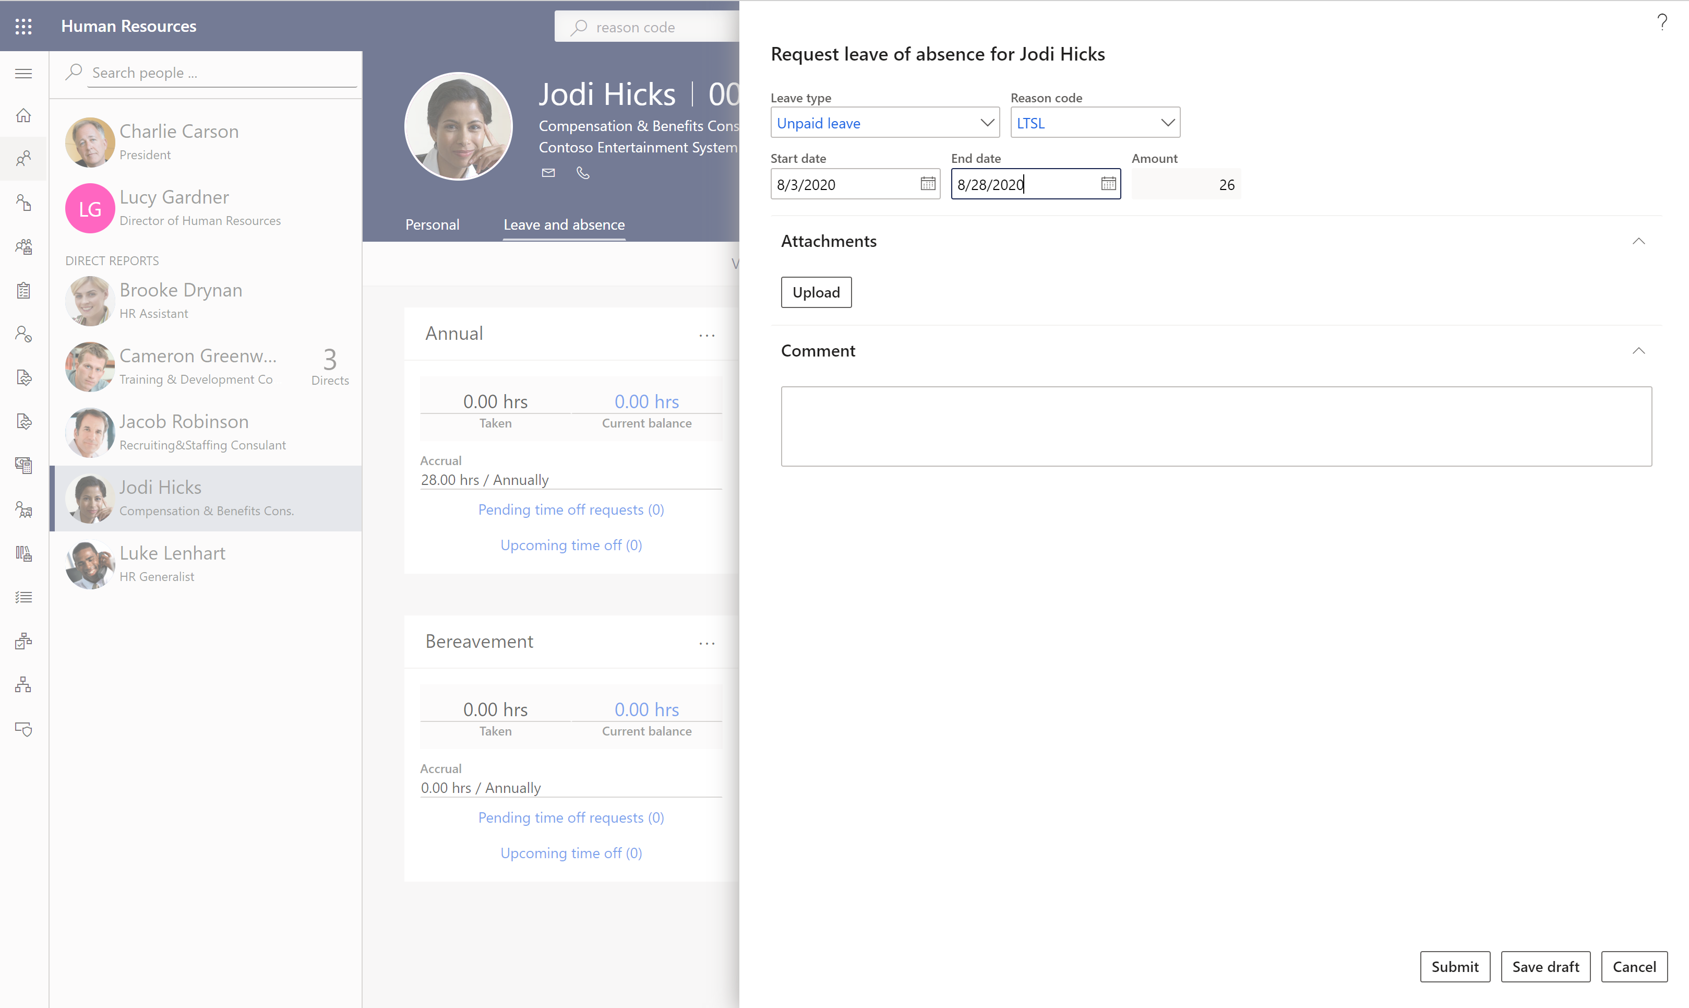Click the grid/apps launcher icon
This screenshot has height=1008, width=1689.
pyautogui.click(x=24, y=27)
